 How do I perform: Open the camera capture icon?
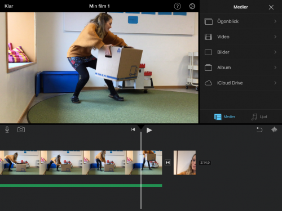coord(21,129)
